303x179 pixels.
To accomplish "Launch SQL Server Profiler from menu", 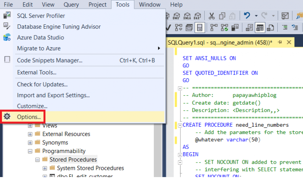I will point(83,16).
